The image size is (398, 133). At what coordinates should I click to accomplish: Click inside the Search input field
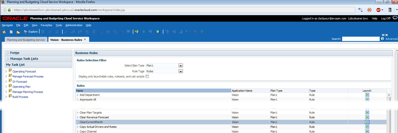(361, 39)
